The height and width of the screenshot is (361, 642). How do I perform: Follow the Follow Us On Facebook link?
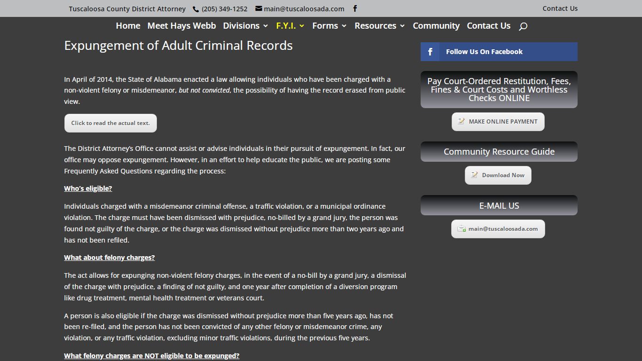coord(484,52)
